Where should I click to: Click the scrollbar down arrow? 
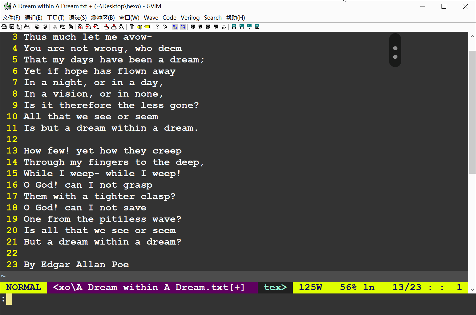click(x=472, y=289)
